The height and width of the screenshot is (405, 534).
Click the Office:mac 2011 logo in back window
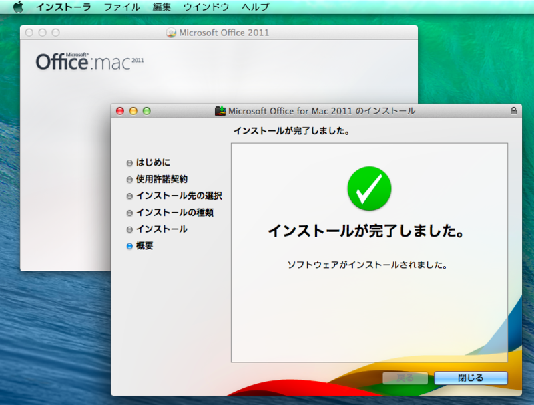coord(90,61)
